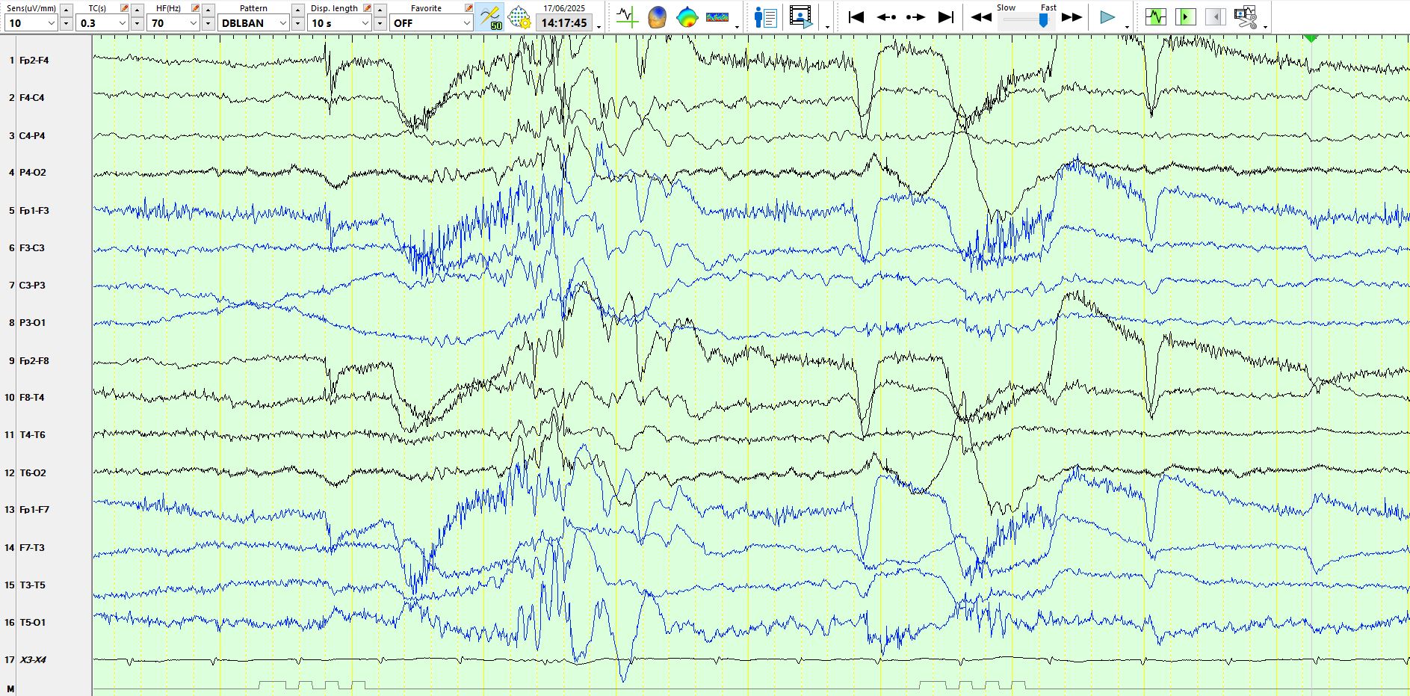The image size is (1410, 696).
Task: Edit the Disp. length preset list
Action: (367, 8)
